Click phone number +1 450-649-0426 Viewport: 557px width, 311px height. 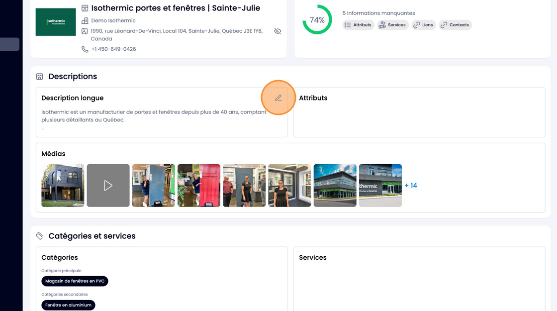(114, 49)
